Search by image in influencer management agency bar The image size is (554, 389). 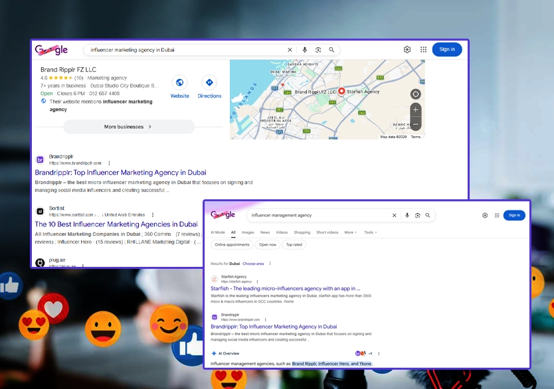click(x=417, y=215)
